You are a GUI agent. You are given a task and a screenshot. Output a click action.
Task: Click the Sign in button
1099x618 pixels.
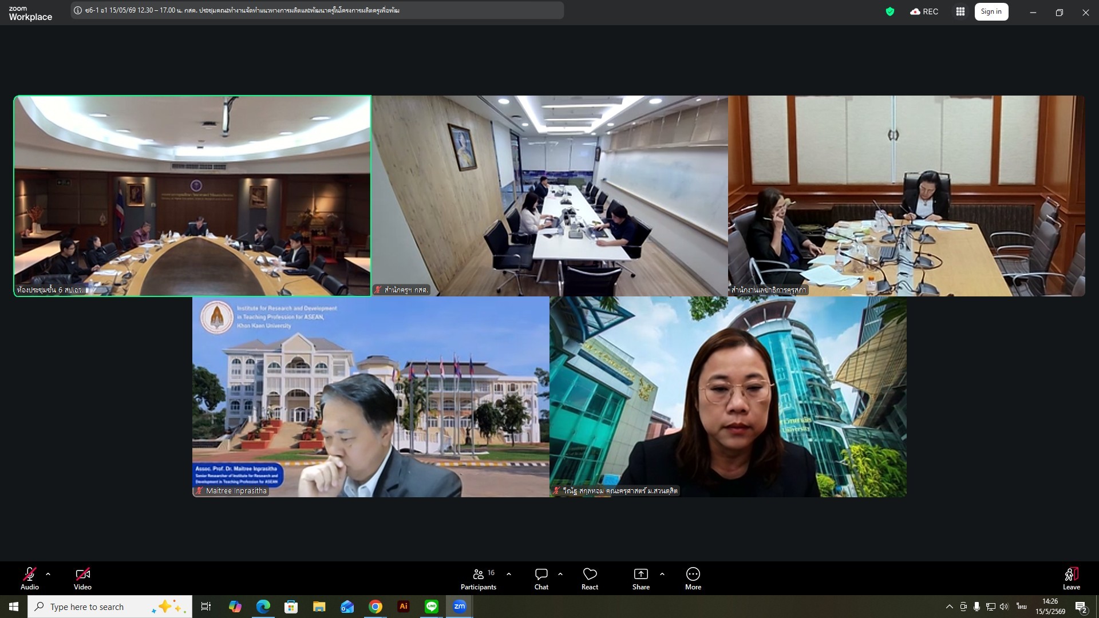(991, 11)
